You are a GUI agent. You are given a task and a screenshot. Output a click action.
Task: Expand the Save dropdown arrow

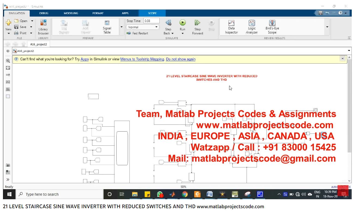[x=31, y=27]
